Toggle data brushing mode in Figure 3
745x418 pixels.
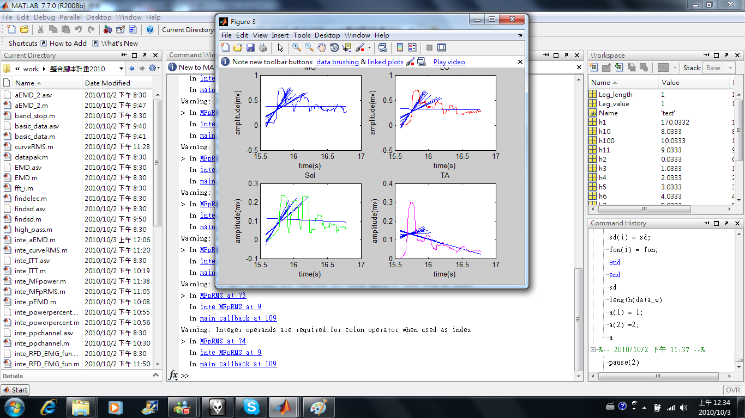tap(359, 47)
